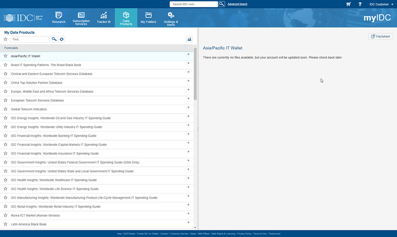Viewport: 397px width, 237px height.
Task: Click the myIDC logo text
Action: (x=377, y=17)
